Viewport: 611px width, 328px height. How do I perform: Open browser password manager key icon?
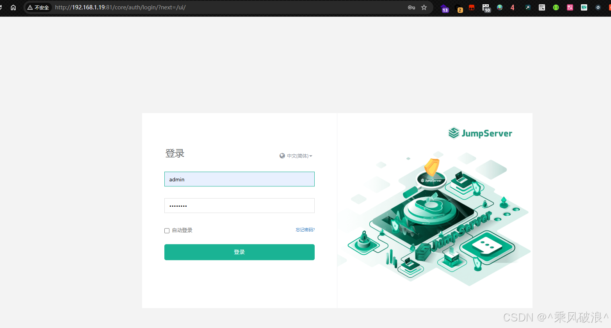click(x=411, y=7)
